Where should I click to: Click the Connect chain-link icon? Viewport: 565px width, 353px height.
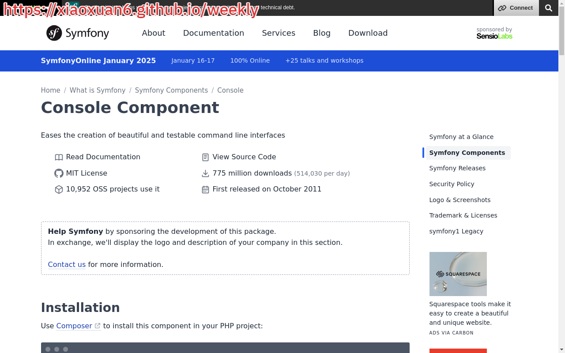coord(502,8)
